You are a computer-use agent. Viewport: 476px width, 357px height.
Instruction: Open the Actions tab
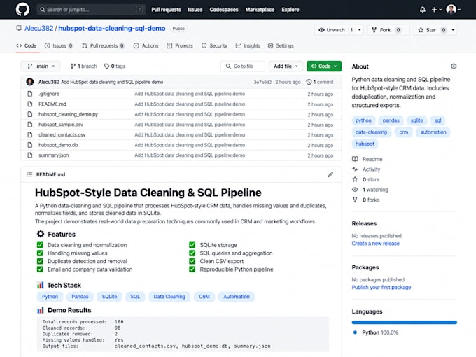pyautogui.click(x=146, y=45)
